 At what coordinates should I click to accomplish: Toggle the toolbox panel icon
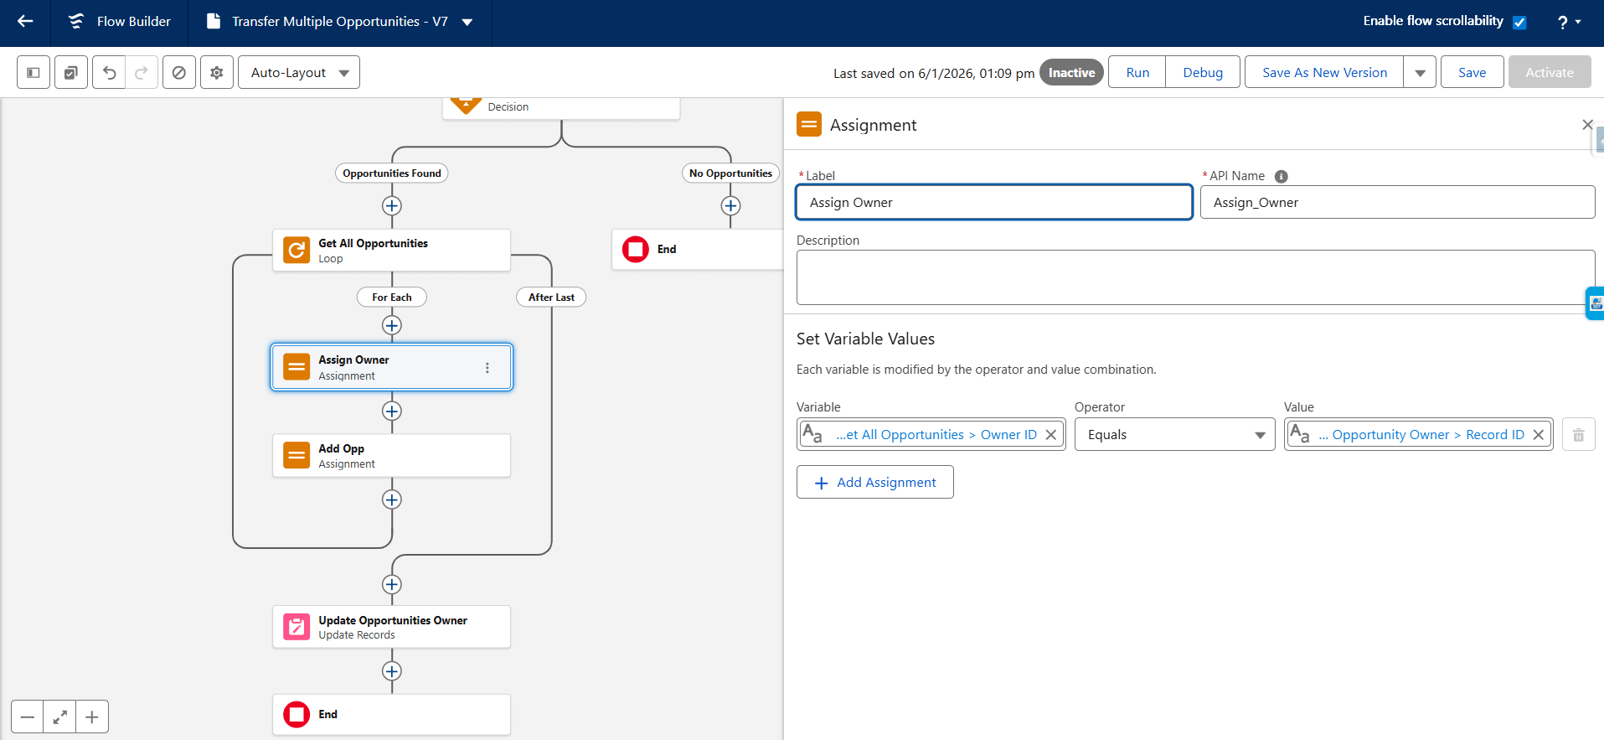34,73
